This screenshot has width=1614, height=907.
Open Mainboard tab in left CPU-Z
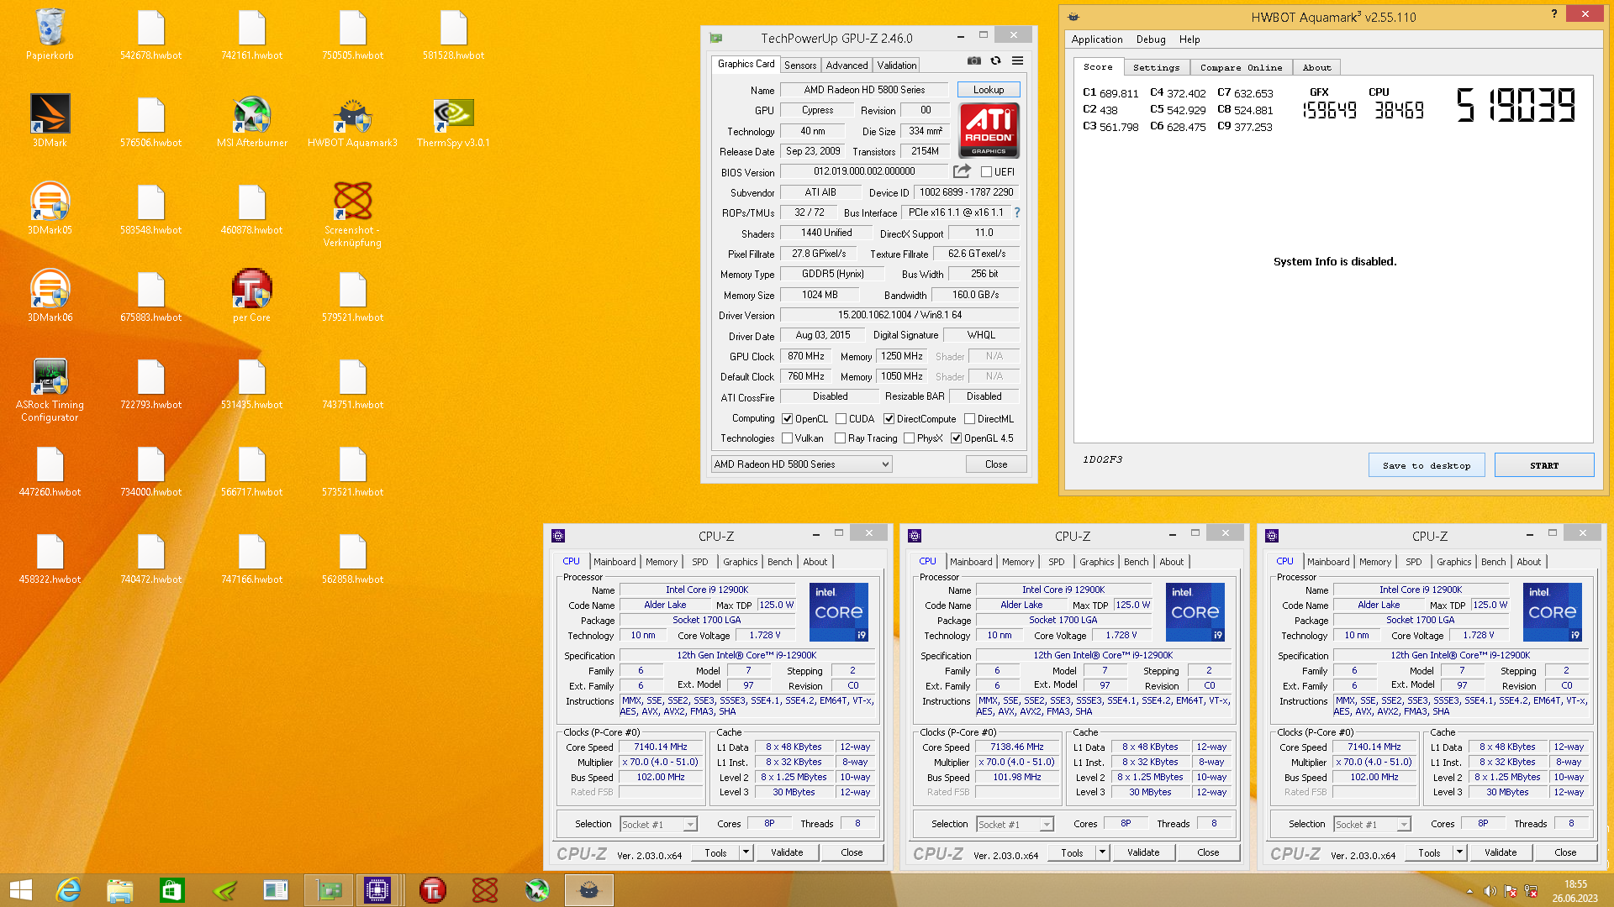coord(614,562)
